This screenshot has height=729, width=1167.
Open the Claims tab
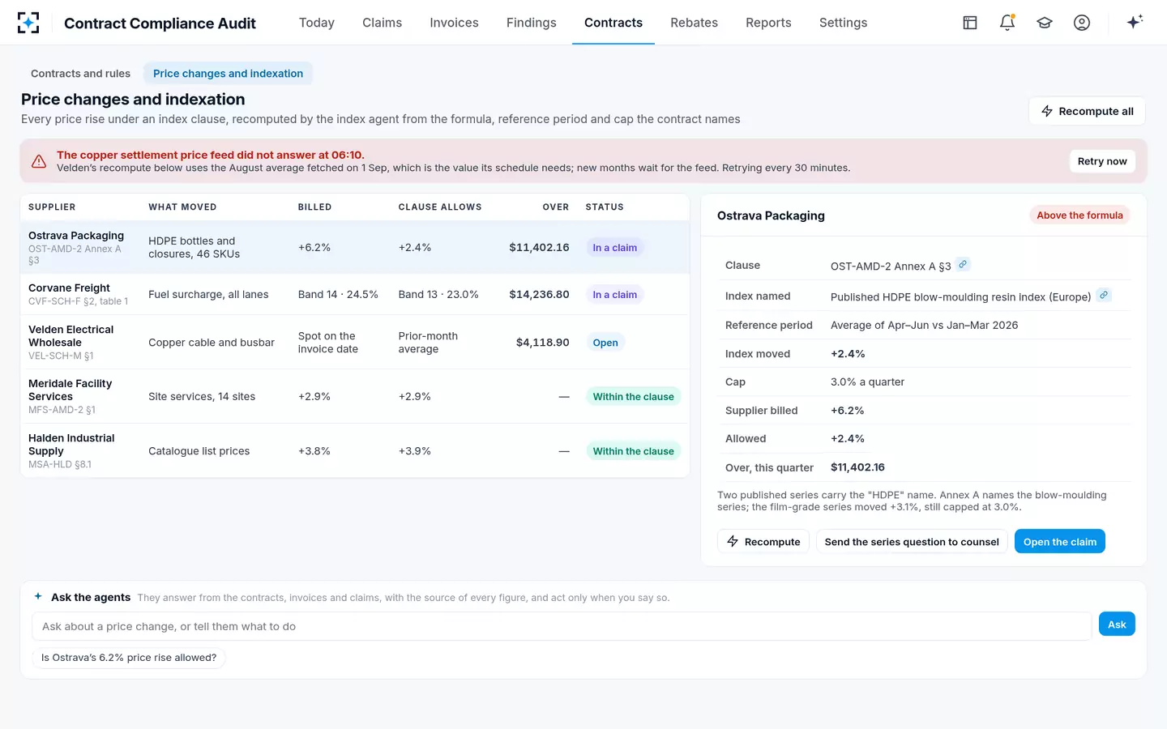coord(383,23)
